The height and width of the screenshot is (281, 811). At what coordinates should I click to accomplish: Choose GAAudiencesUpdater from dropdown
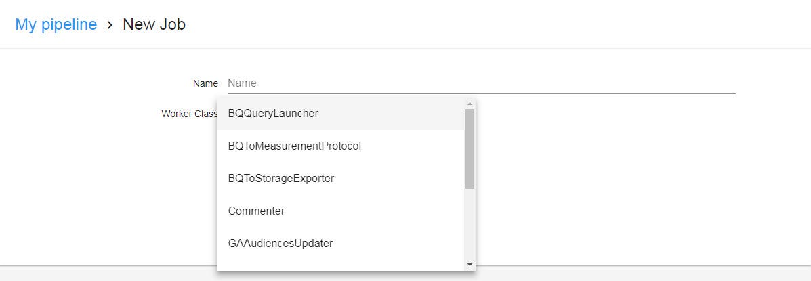[341, 243]
